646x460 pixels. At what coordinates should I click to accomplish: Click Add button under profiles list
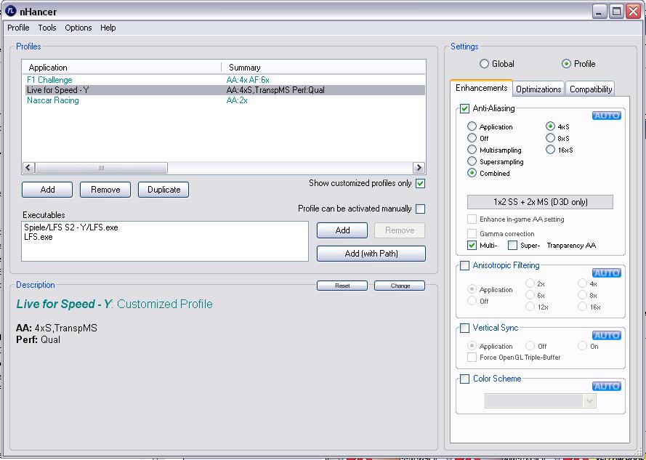tap(47, 190)
